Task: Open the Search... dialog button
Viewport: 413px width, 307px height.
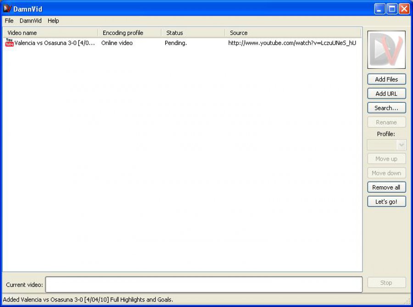Action: point(386,108)
